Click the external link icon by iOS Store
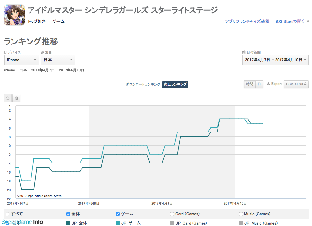 click(x=307, y=22)
